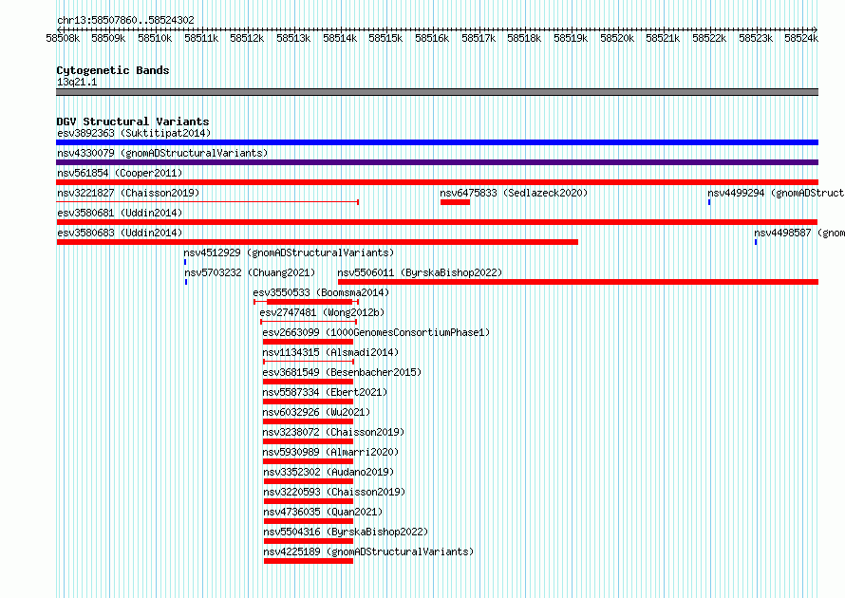Open the nsv5504316 (ByrskaBishop2022) label
Image resolution: width=845 pixels, height=598 pixels.
[346, 532]
